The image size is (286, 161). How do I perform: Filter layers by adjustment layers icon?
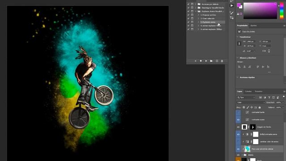pyautogui.click(x=265, y=97)
